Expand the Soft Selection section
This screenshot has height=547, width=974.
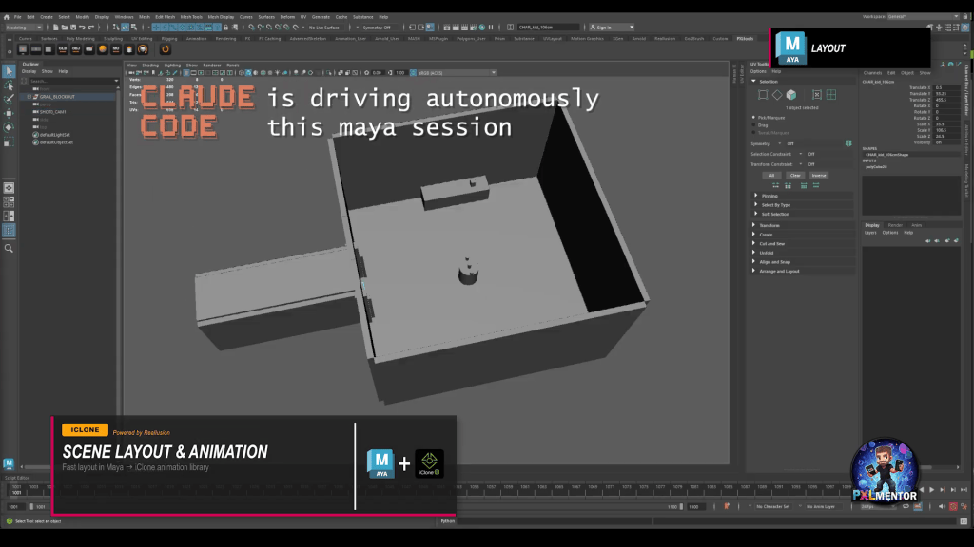pos(756,214)
